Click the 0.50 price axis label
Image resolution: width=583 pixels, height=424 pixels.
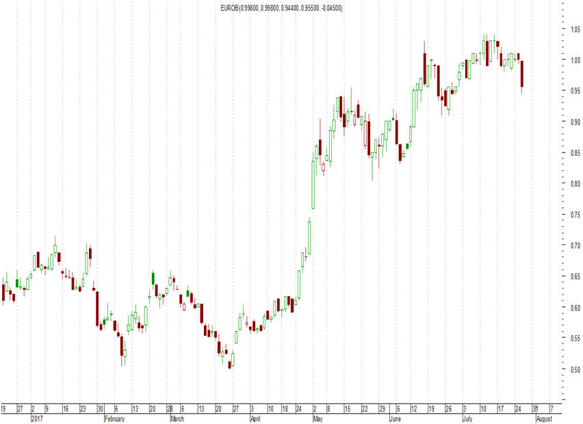575,369
